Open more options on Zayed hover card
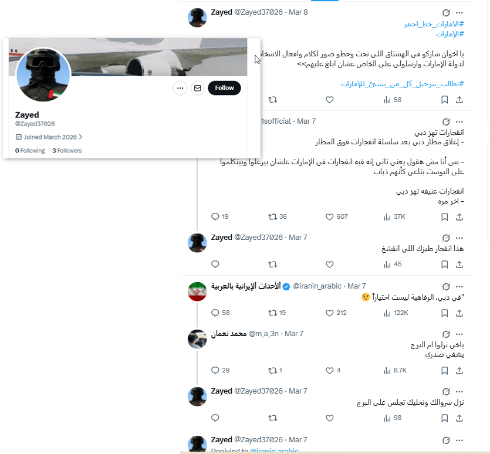The image size is (490, 454). pos(180,88)
